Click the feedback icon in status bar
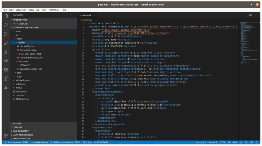 [252, 142]
